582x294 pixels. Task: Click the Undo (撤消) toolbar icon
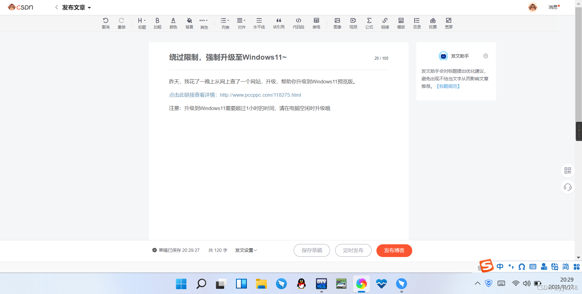click(106, 23)
